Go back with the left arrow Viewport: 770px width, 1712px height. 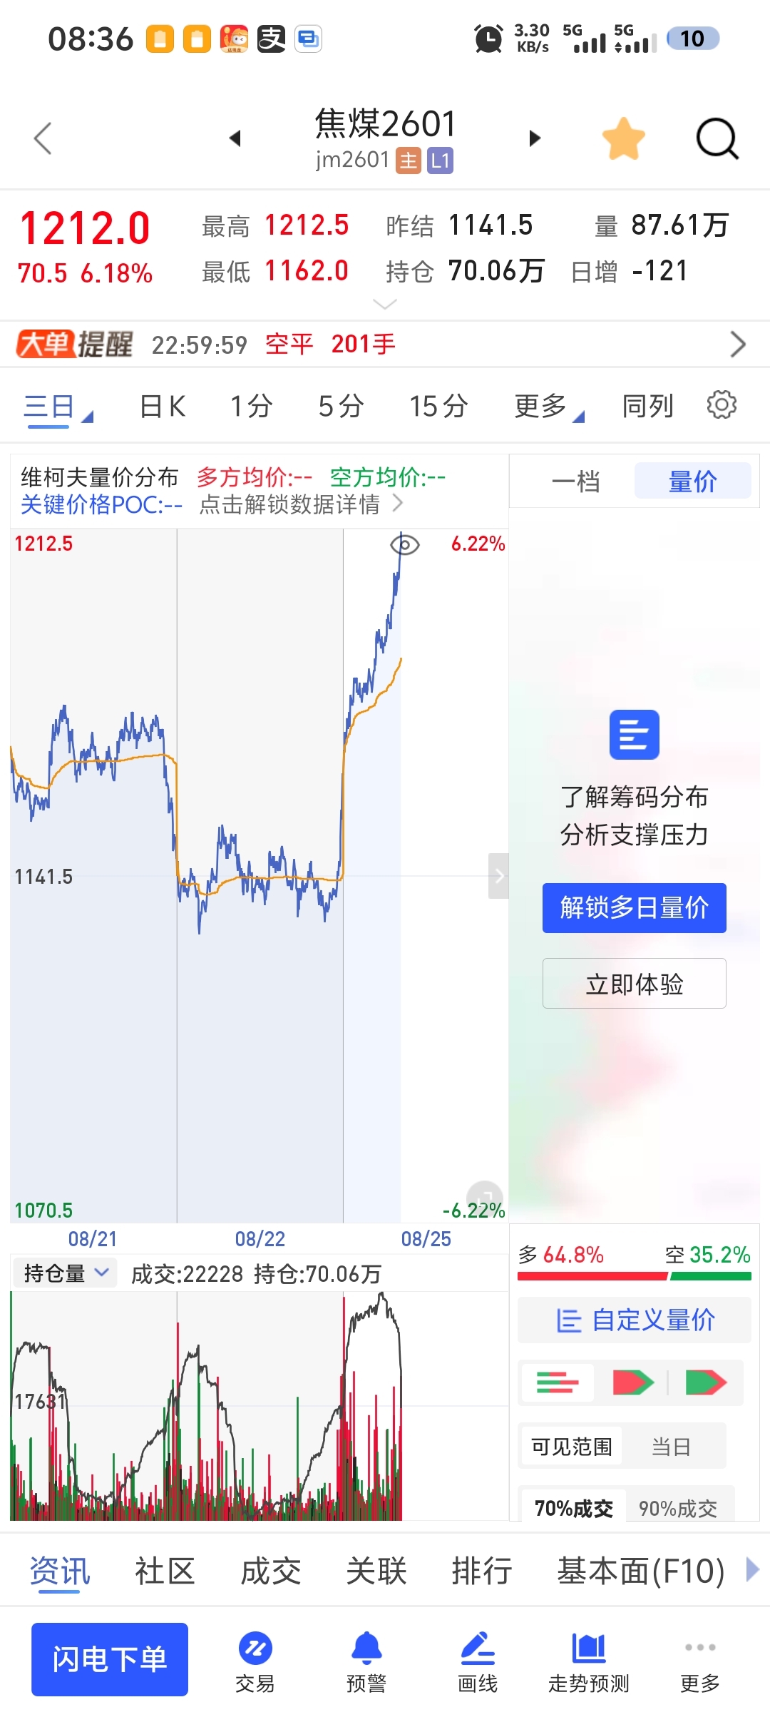pos(43,138)
